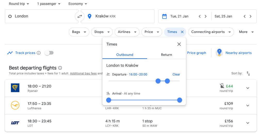Click the Track prices info icon
264x136 pixels.
pyautogui.click(x=39, y=53)
